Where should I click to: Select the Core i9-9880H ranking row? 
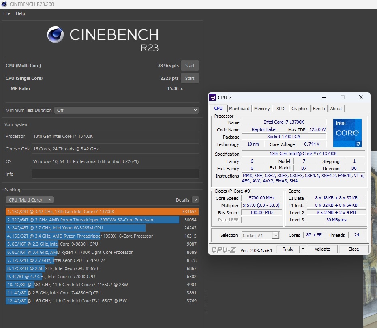102,244
